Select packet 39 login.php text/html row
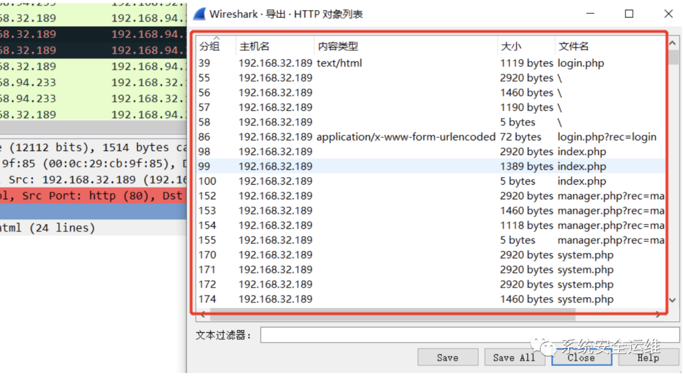 [x=431, y=63]
